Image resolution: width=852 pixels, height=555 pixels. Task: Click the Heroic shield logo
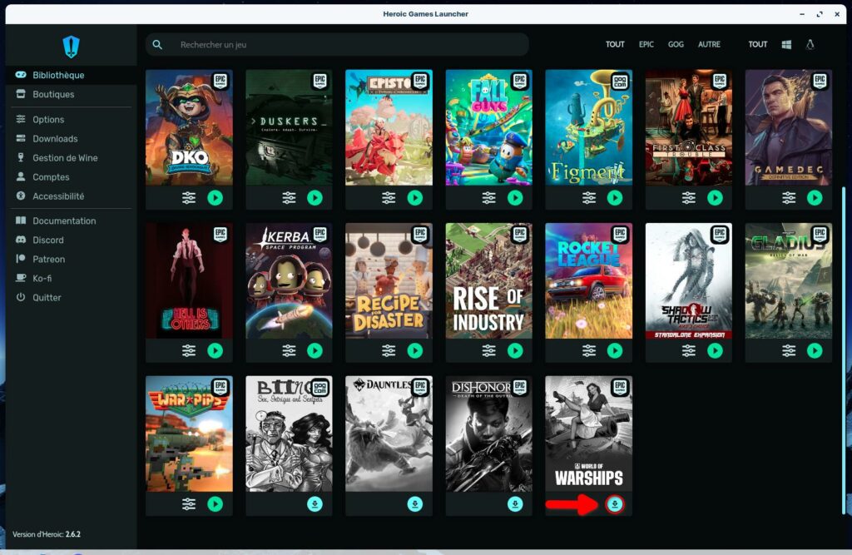point(71,46)
